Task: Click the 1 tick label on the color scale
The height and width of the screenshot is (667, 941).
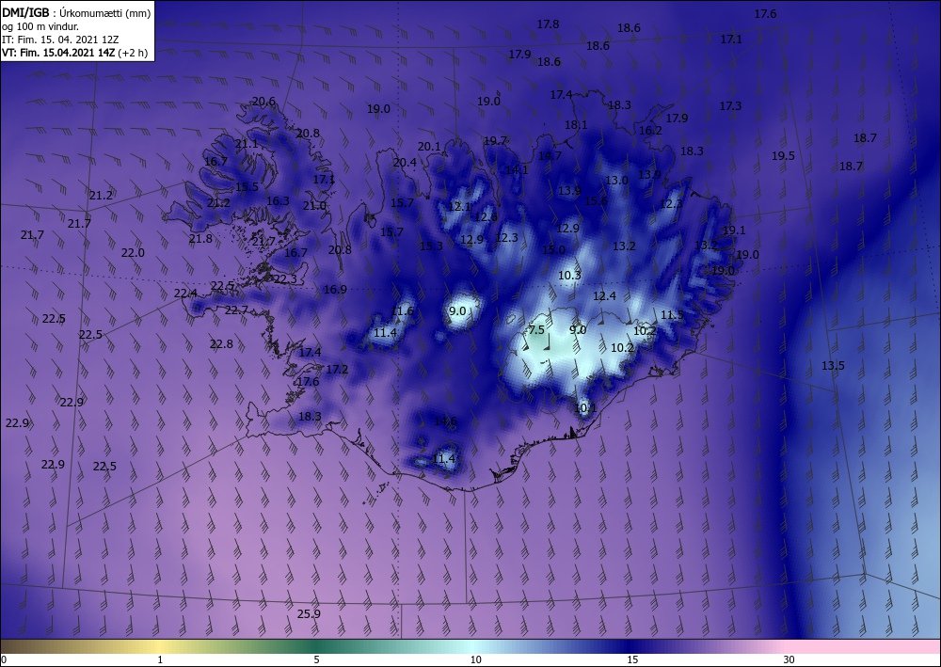Action: coord(160,659)
